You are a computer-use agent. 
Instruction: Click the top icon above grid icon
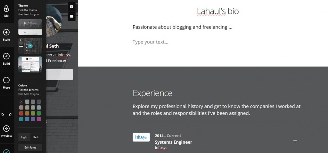[x=71, y=6]
